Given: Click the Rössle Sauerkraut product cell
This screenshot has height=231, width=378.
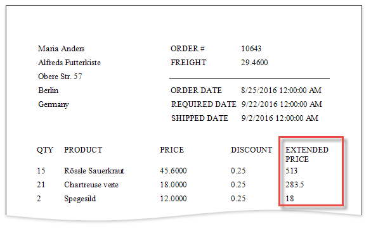Looking at the screenshot, I should tap(94, 171).
